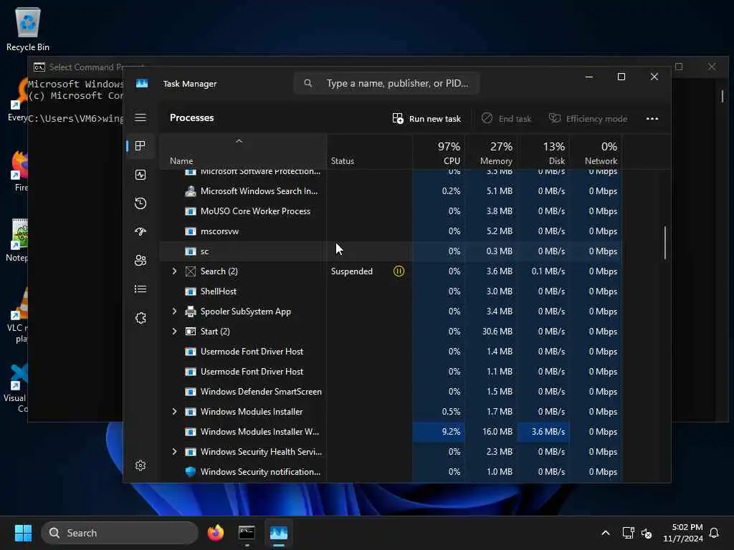Select the mscorsvw process
This screenshot has width=734, height=550.
(x=391, y=231)
